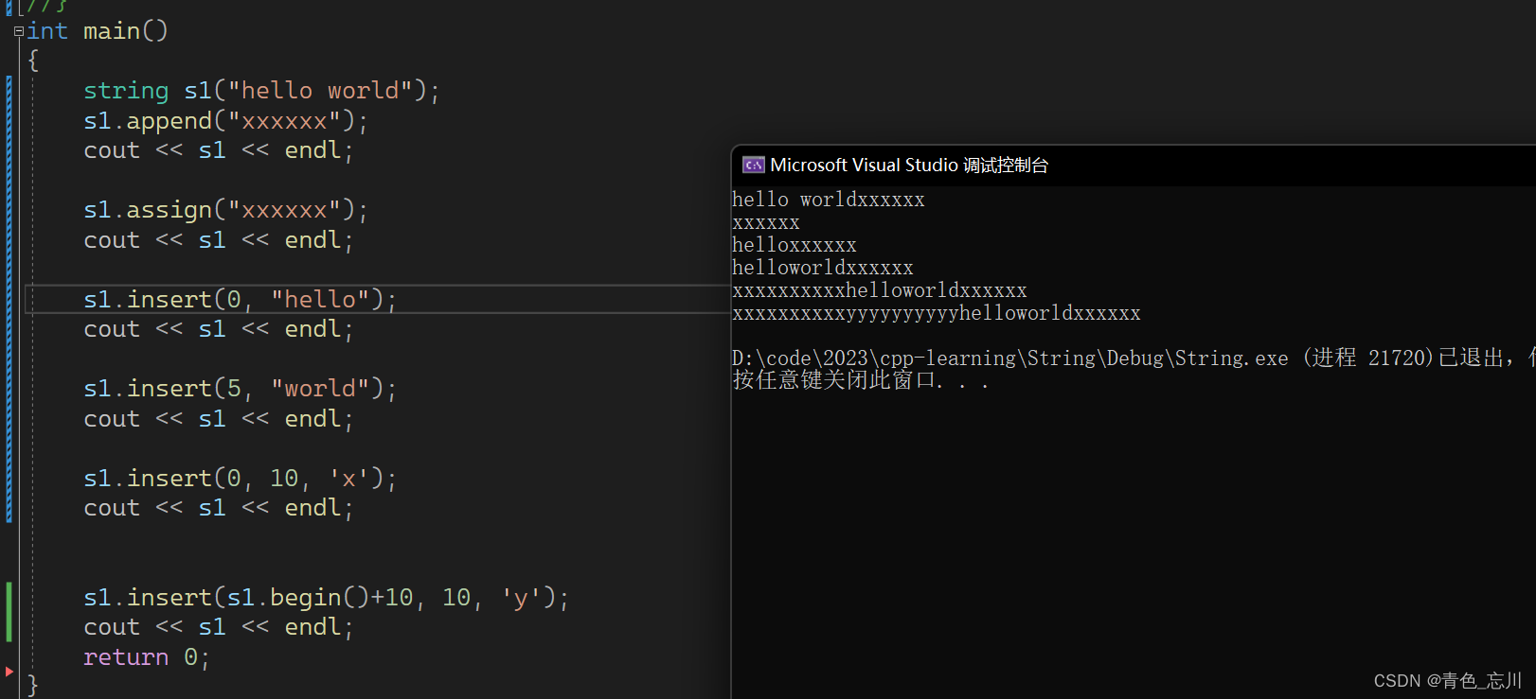Click the s1.append("xxxxxx") line
1536x699 pixels.
coord(225,121)
